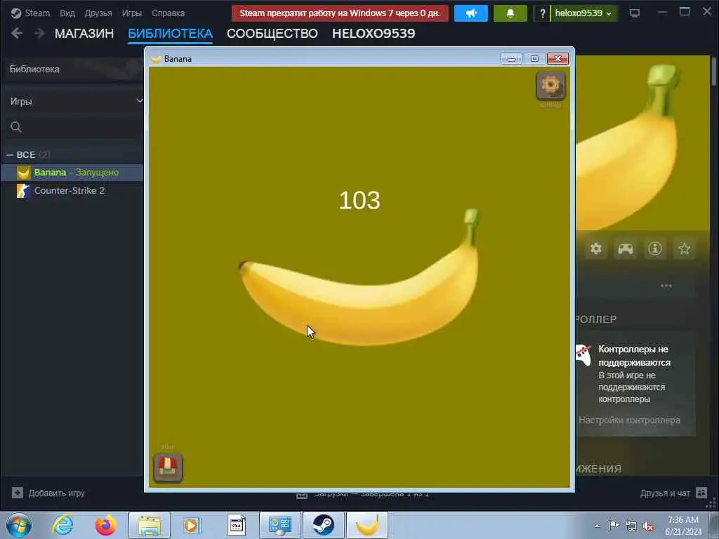Image resolution: width=719 pixels, height=539 pixels.
Task: Go back with the Steam back arrow
Action: coord(17,33)
